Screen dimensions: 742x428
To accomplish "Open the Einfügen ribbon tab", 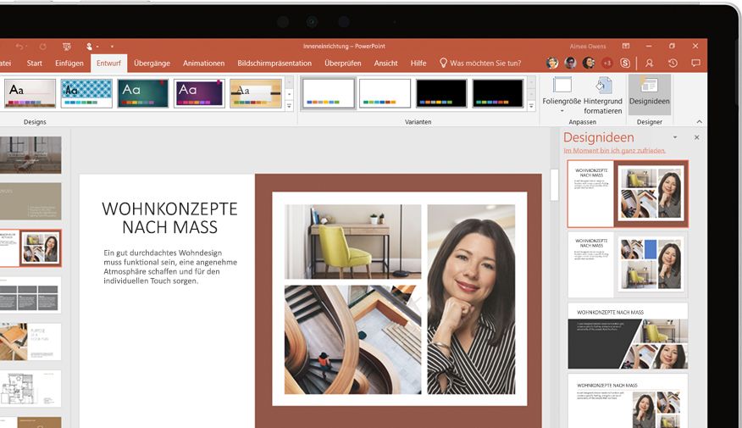I will click(69, 63).
